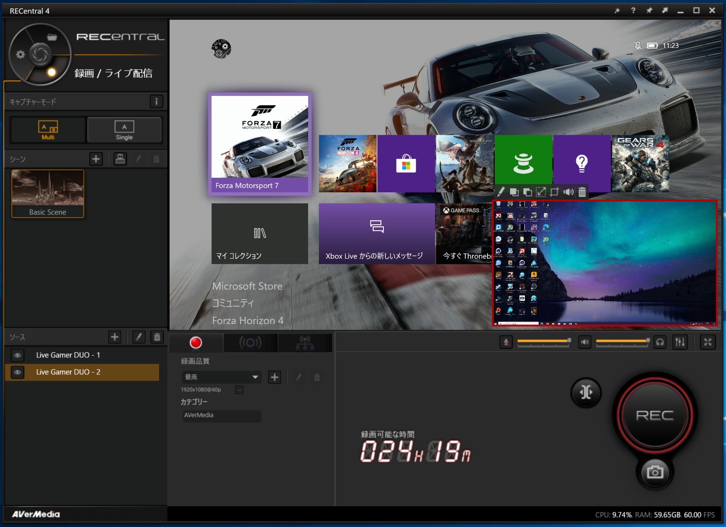Click the AVerMedia logo at the bottom left
The height and width of the screenshot is (527, 726).
[x=36, y=514]
